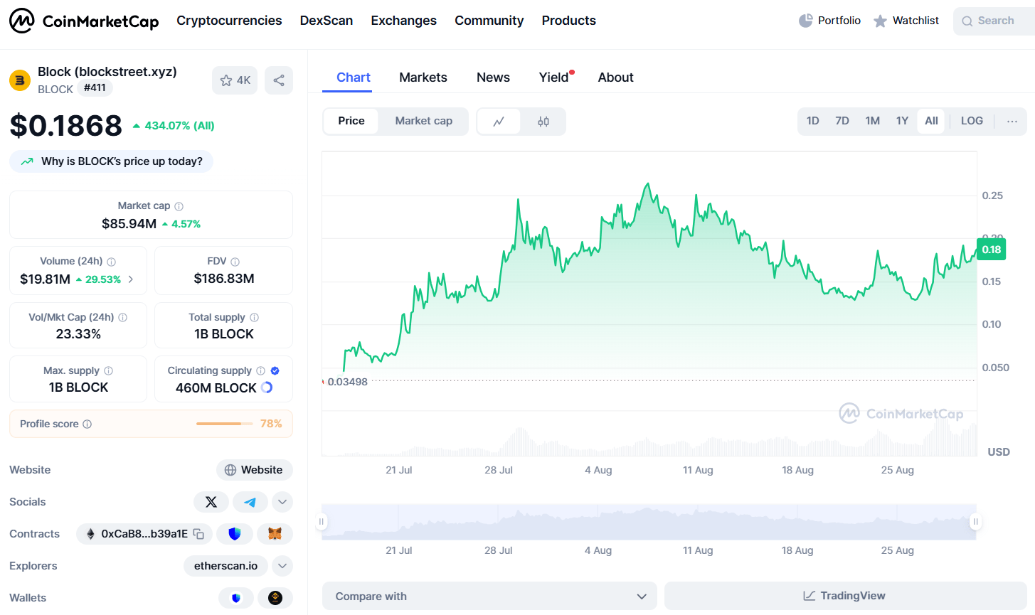The height and width of the screenshot is (615, 1035).
Task: Set chart range to 1Y
Action: point(903,122)
